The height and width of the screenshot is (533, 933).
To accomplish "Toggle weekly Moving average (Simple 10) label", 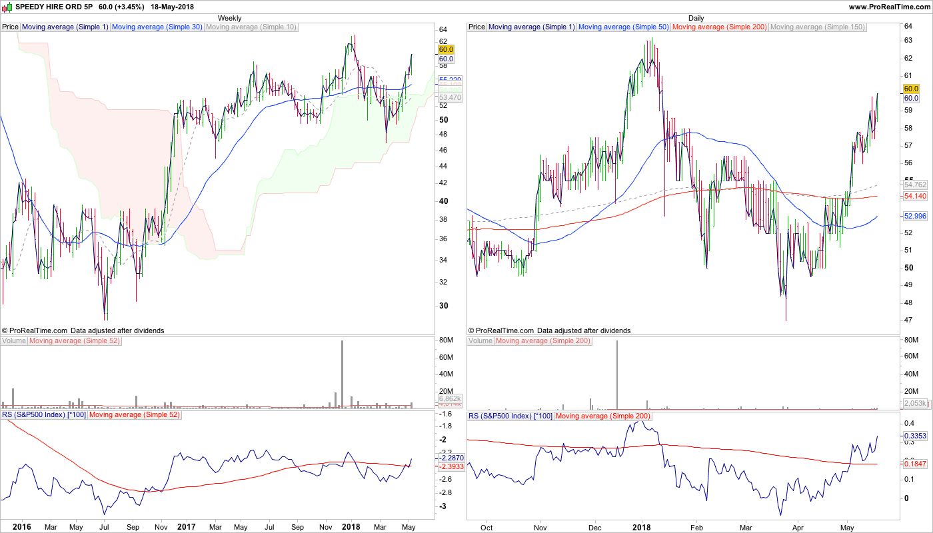I will [251, 27].
